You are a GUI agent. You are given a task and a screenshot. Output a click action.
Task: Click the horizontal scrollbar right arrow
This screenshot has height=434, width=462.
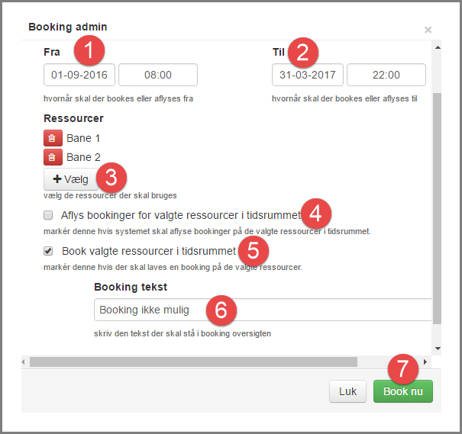pyautogui.click(x=425, y=362)
